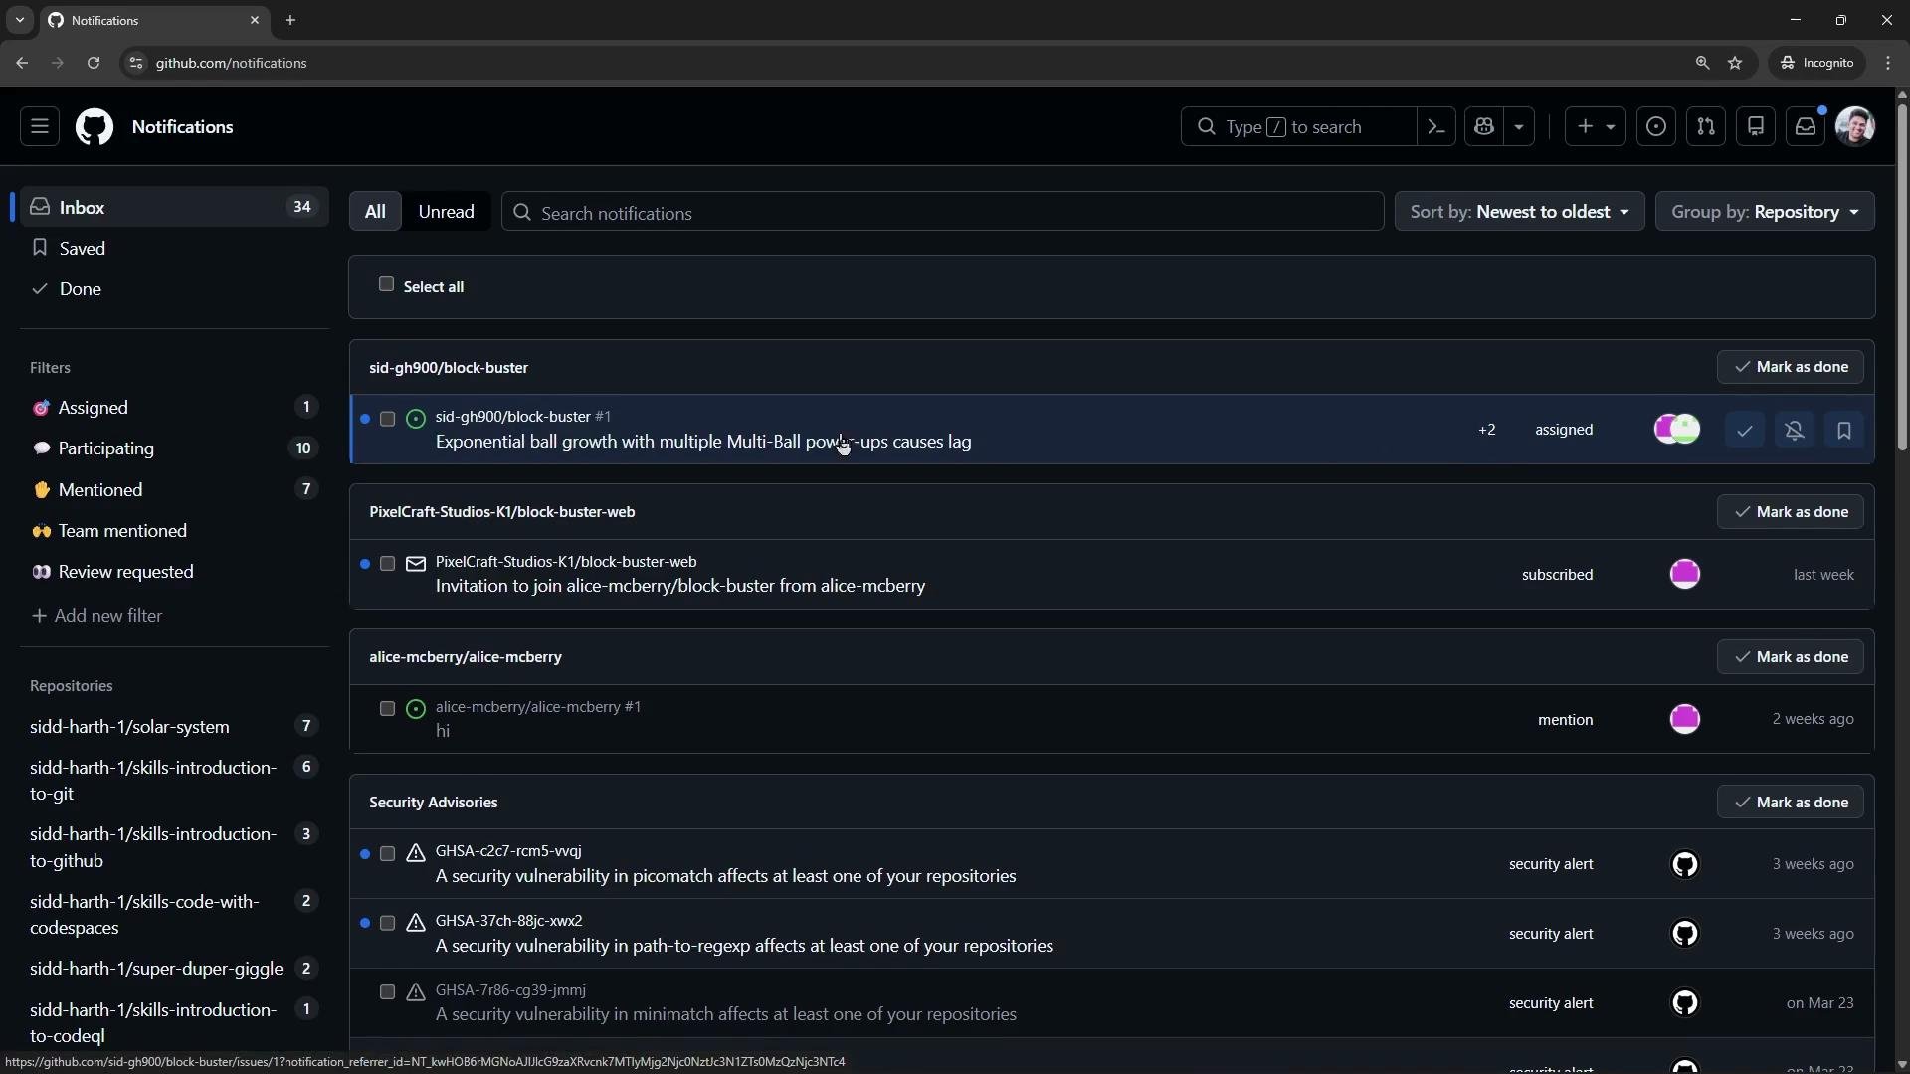
Task: Switch to the All notifications tab
Action: coord(375,212)
